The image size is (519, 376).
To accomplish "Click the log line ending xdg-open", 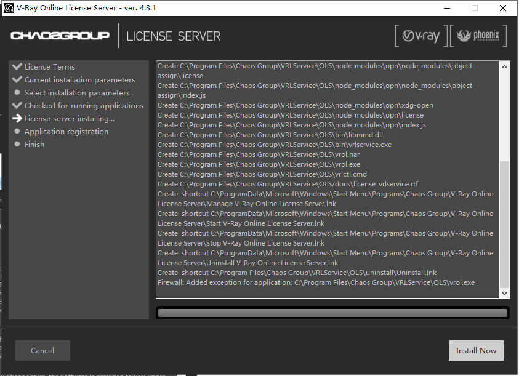I will (x=296, y=105).
